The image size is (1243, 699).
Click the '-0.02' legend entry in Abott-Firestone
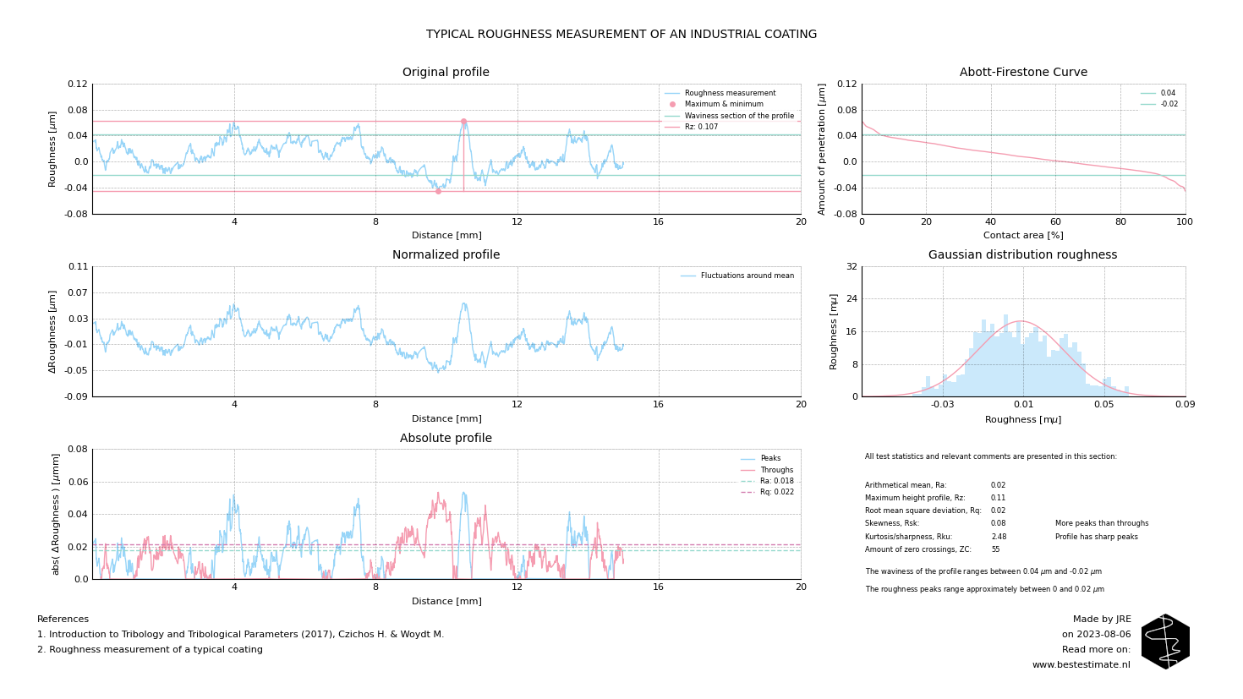(x=1169, y=105)
